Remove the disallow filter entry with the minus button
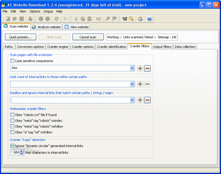Image resolution: width=221 pixels, height=174 pixels. pyautogui.click(x=147, y=100)
